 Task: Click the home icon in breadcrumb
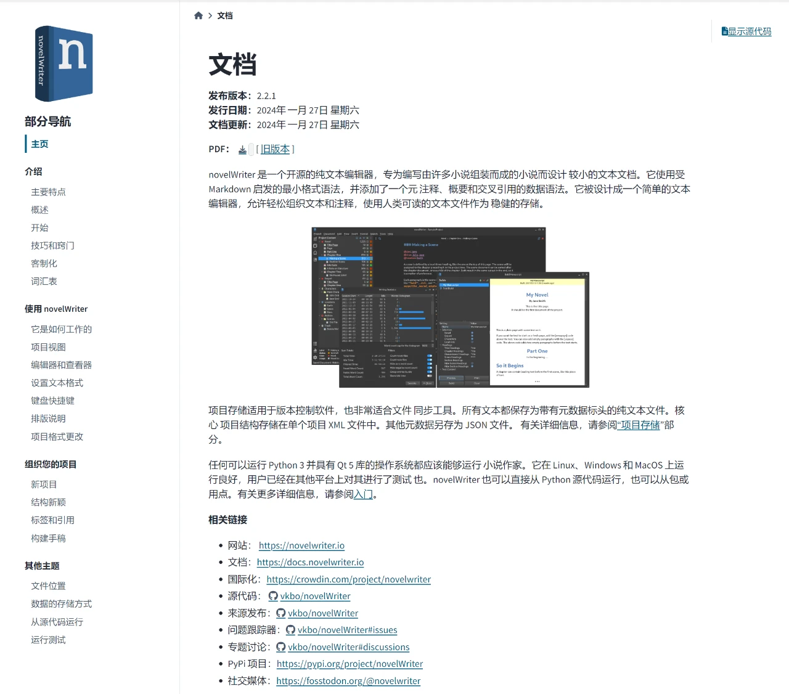tap(198, 16)
